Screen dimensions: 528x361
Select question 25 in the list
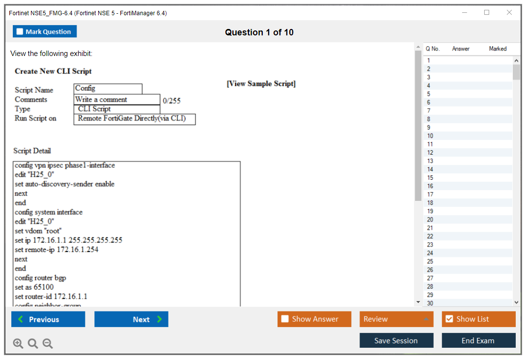(430, 261)
